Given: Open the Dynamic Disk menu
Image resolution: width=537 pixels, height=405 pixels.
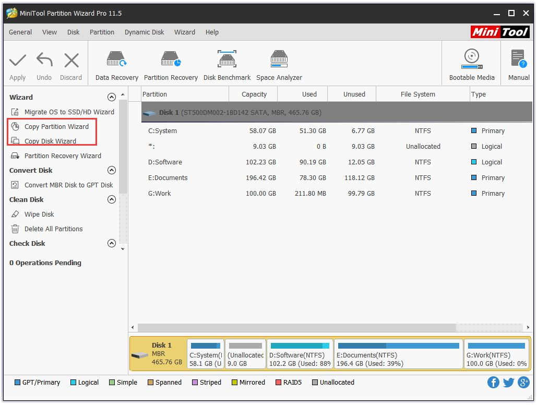Looking at the screenshot, I should pyautogui.click(x=144, y=32).
